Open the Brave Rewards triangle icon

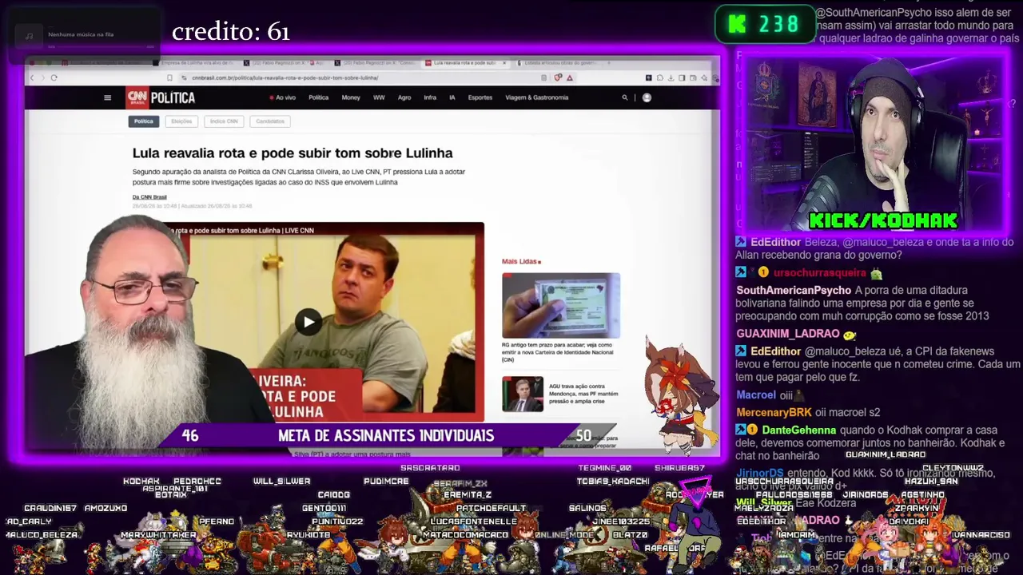click(x=569, y=77)
